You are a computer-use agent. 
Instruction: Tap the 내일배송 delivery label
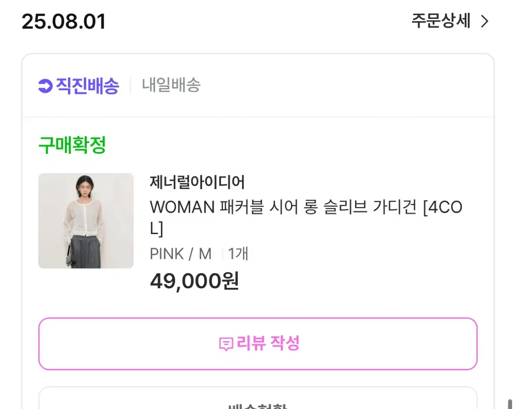[x=171, y=85]
